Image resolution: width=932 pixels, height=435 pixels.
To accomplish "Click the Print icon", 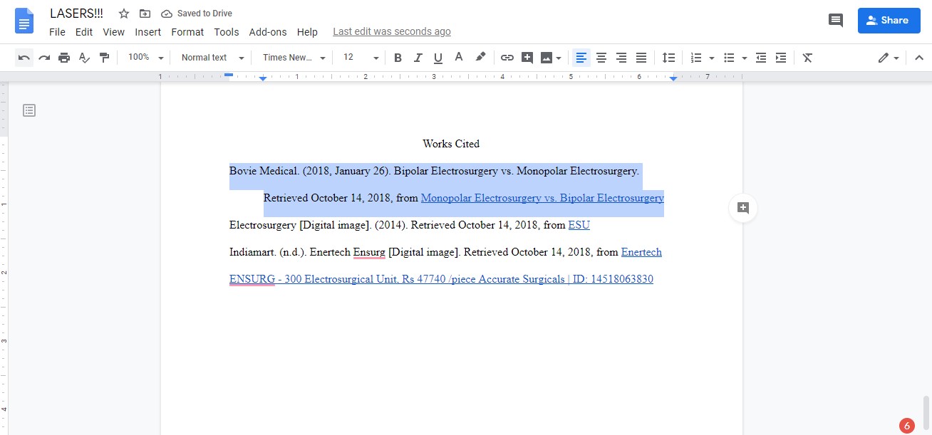I will [x=64, y=58].
